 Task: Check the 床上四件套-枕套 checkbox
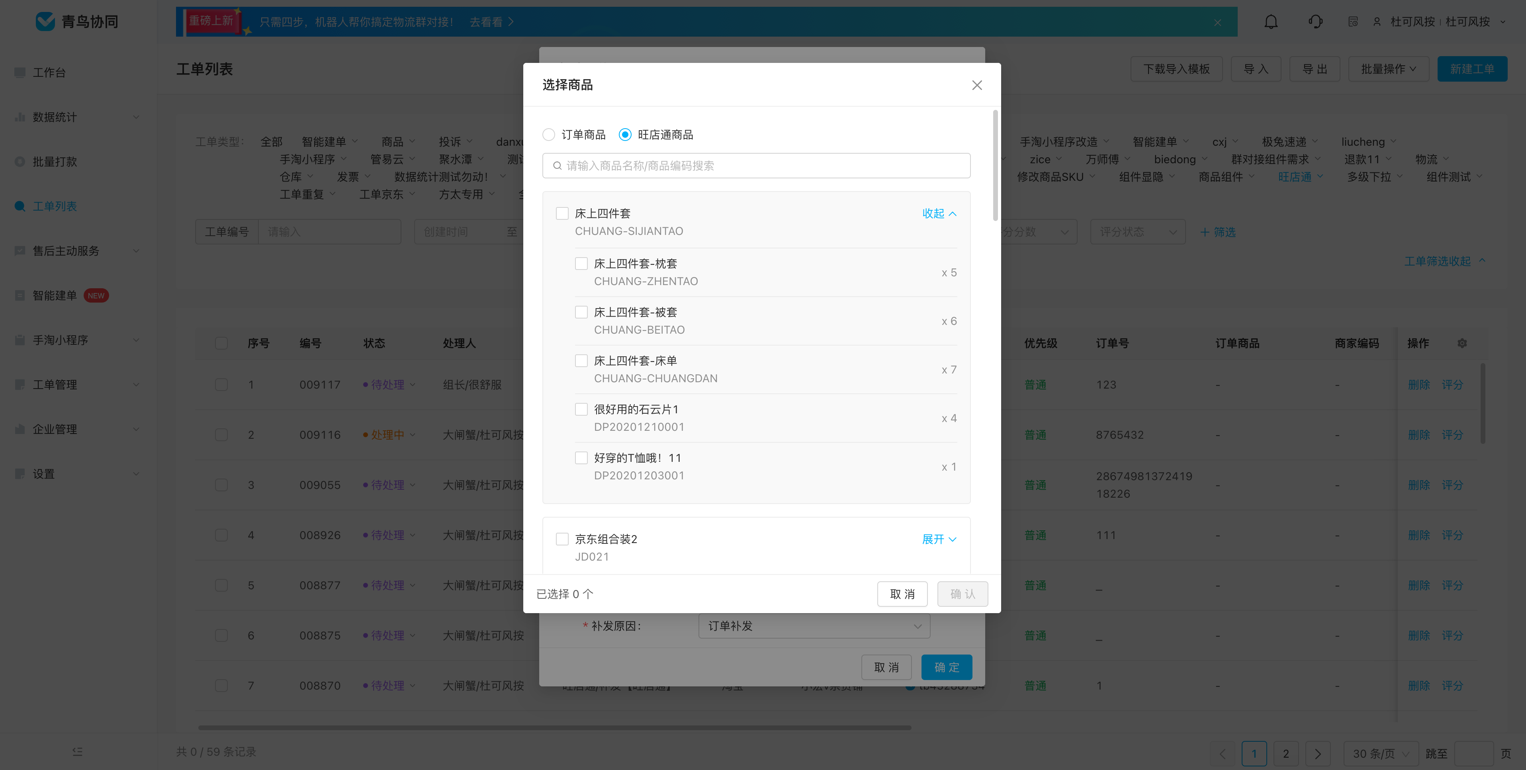click(x=581, y=264)
